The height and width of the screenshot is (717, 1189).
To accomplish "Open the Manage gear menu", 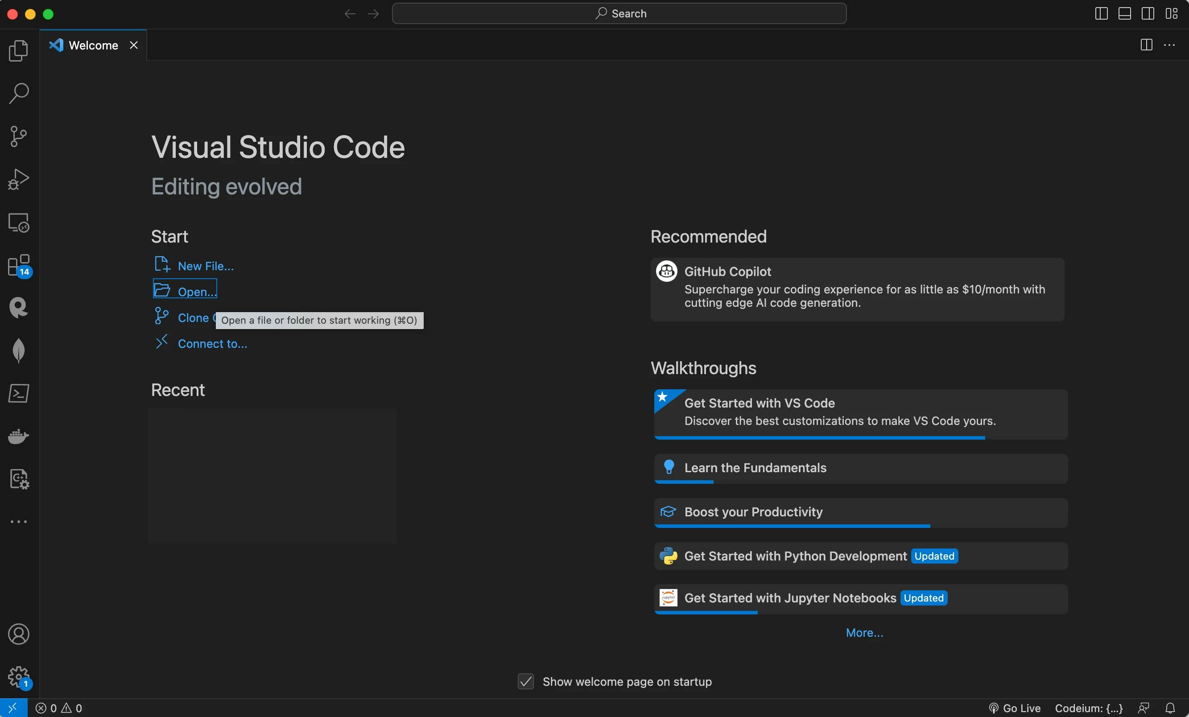I will [18, 676].
